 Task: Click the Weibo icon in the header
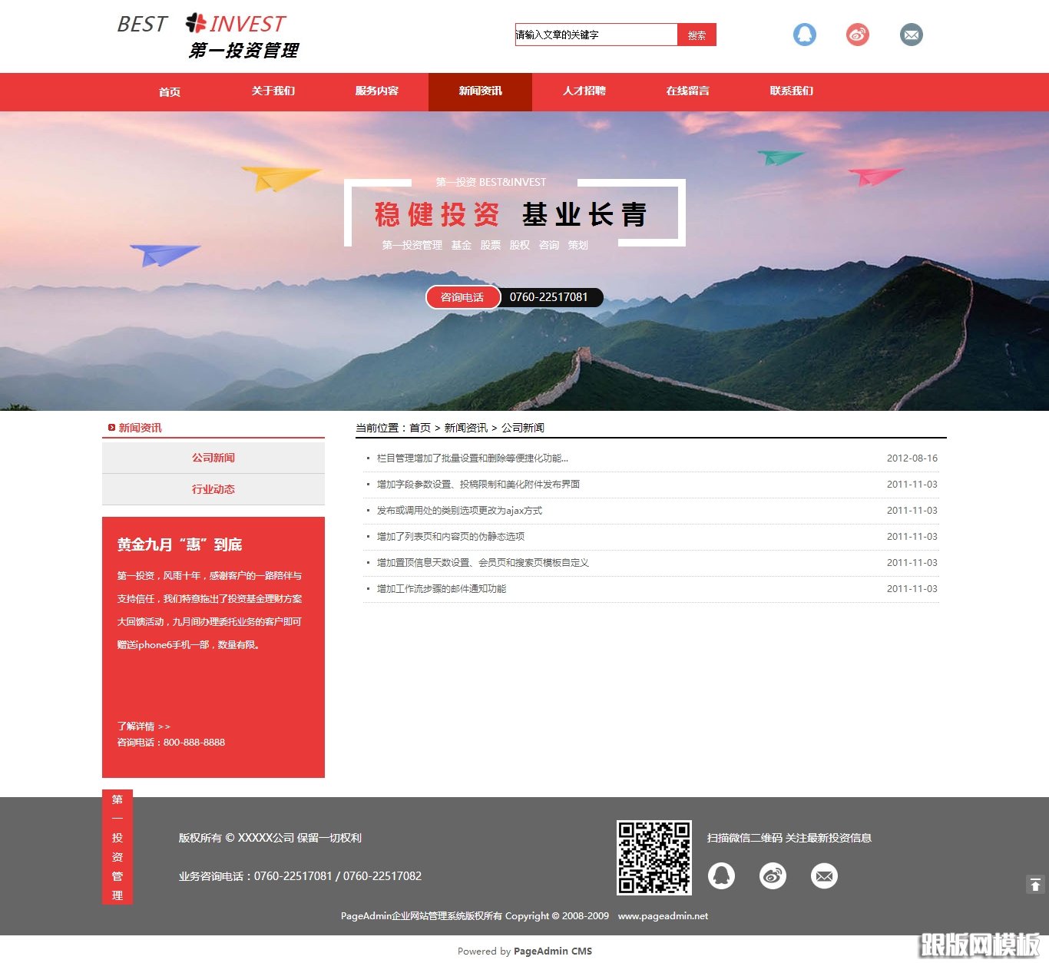point(858,35)
